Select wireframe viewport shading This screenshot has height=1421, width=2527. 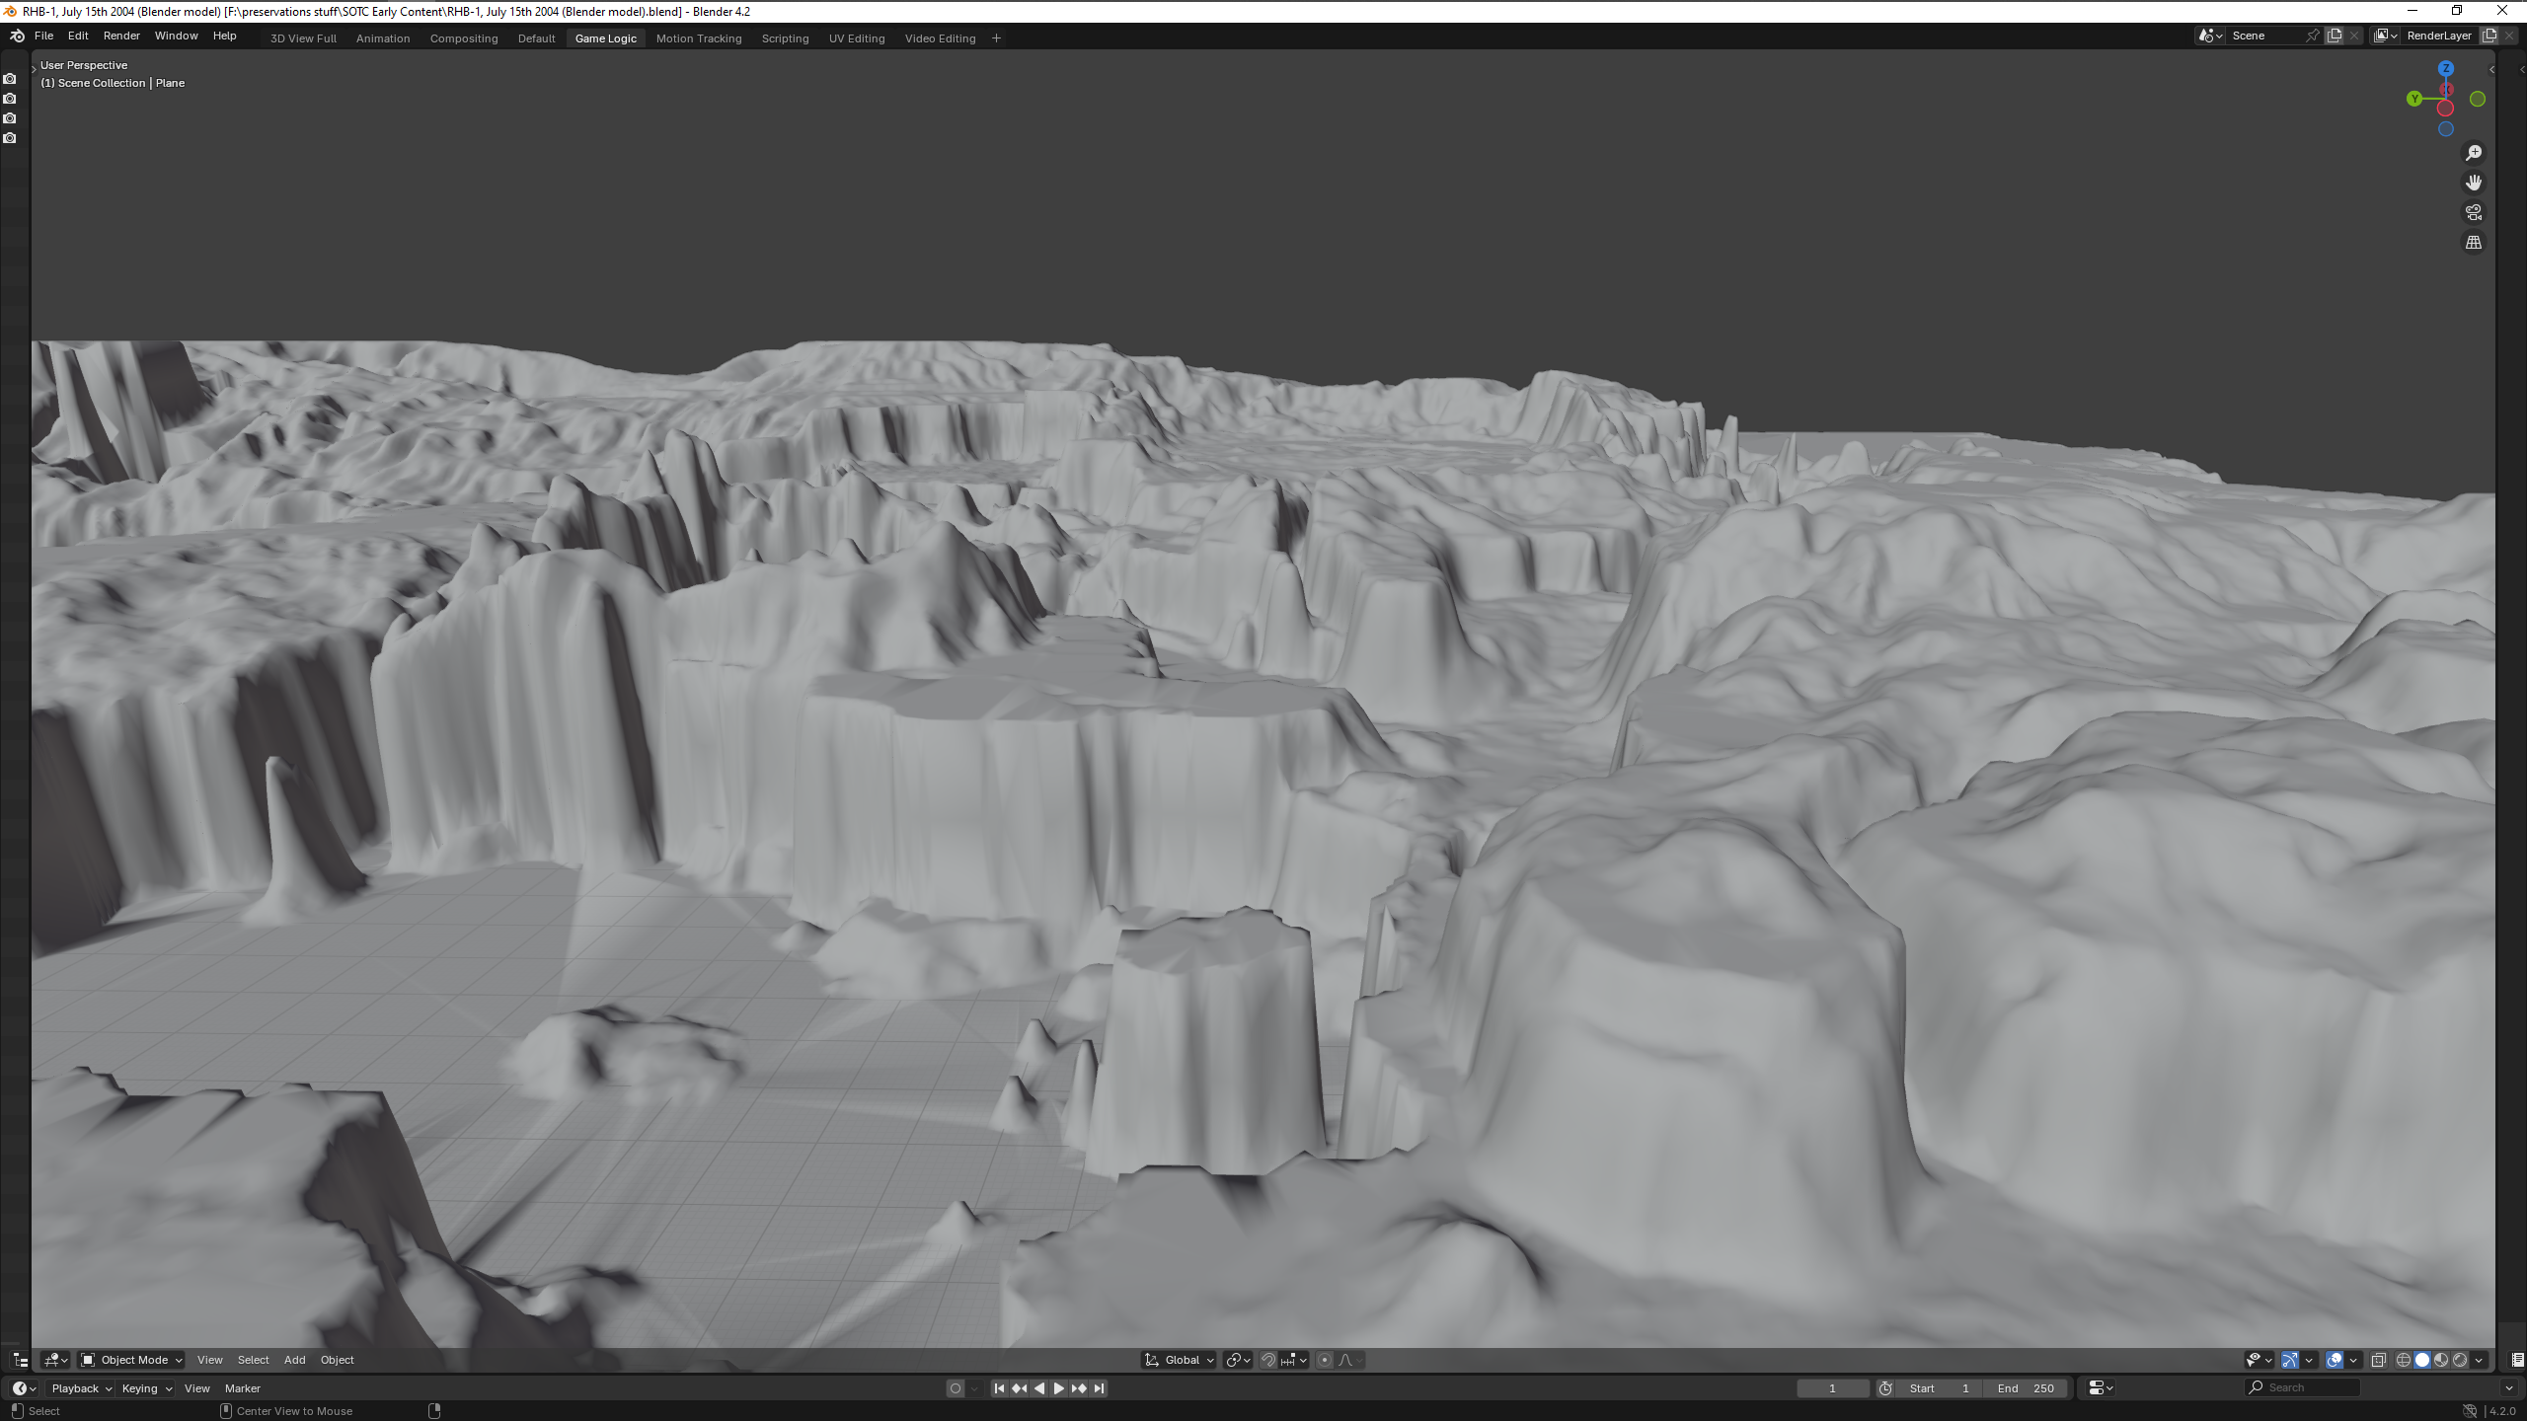click(x=2404, y=1360)
